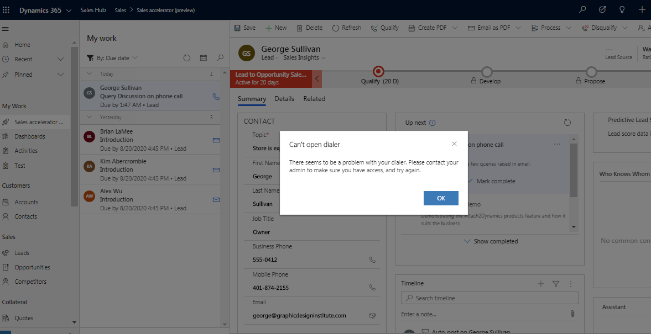Expand the Disqualify dropdown arrow

[625, 28]
